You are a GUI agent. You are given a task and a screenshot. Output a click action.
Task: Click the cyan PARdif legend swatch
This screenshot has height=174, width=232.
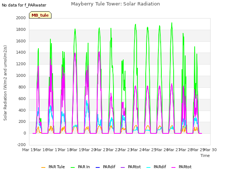pos(148,167)
